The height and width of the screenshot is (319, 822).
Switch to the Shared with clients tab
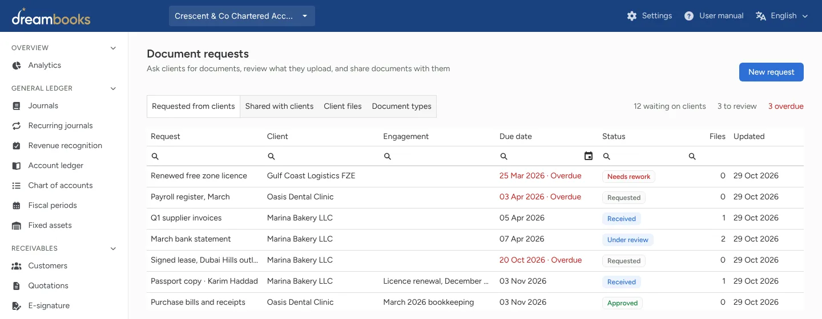tap(279, 107)
